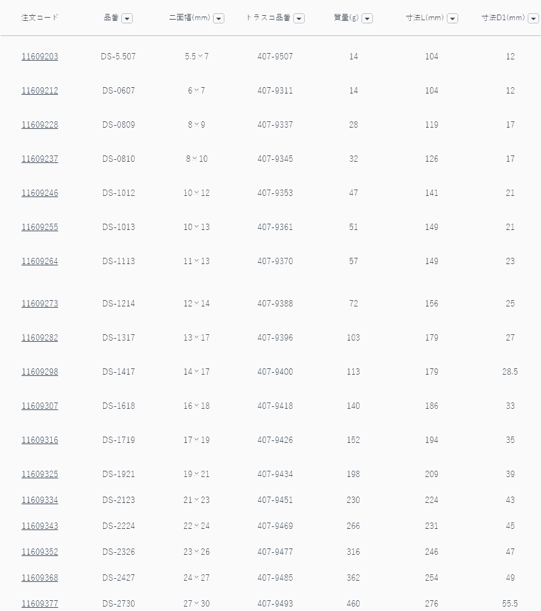Open the 寸法D1(mm) column dropdown arrow

point(533,18)
